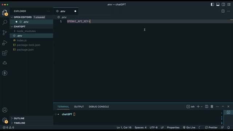
Task: Close the terminal panel
Action: point(228,107)
